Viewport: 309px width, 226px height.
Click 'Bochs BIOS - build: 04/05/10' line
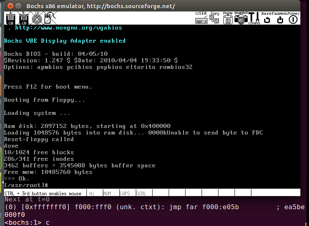tap(56, 54)
